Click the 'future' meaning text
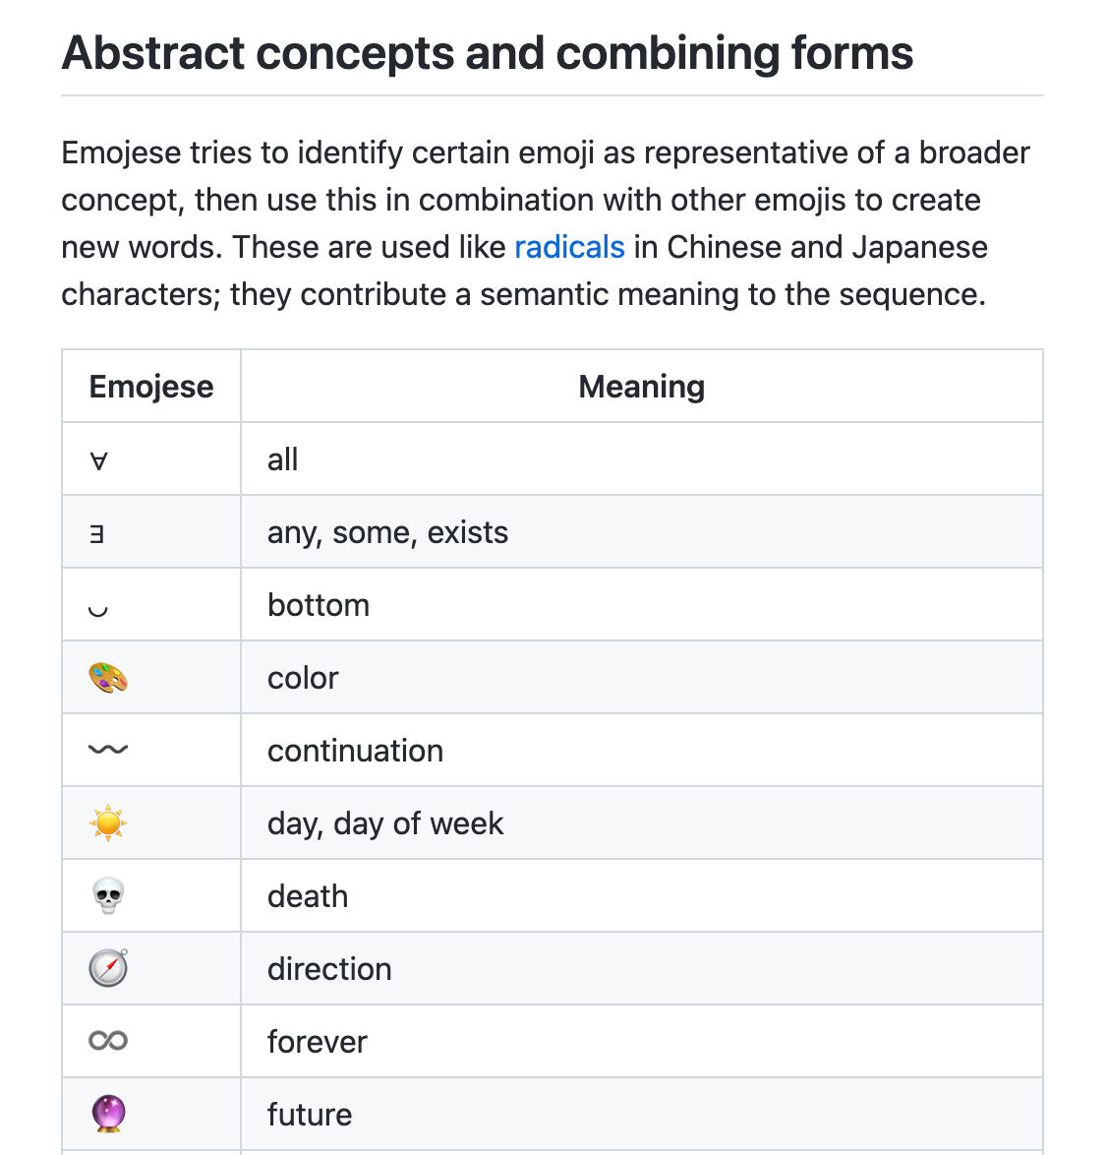 pos(310,1115)
